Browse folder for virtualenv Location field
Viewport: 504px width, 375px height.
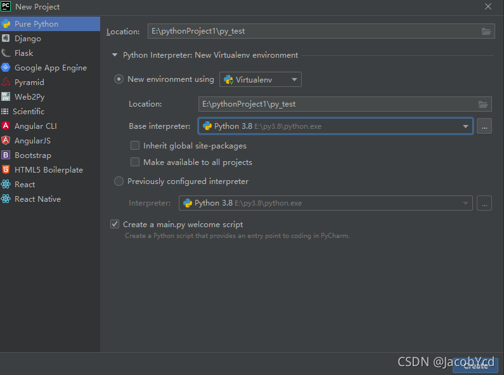[483, 104]
